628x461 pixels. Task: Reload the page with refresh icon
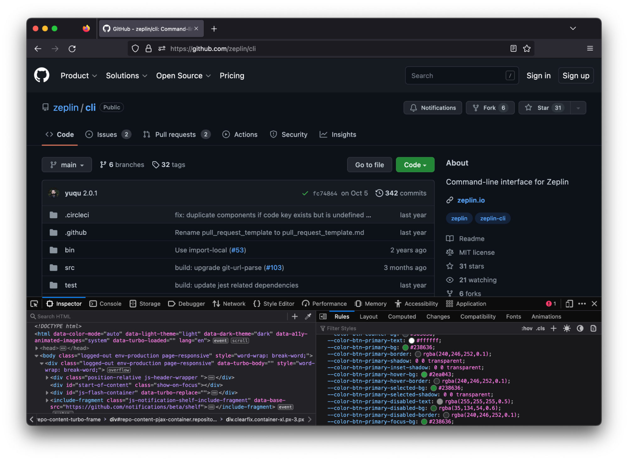tap(72, 49)
